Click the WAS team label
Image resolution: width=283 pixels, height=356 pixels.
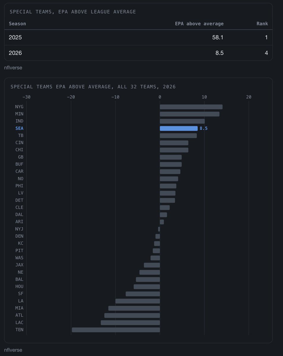tap(19, 258)
